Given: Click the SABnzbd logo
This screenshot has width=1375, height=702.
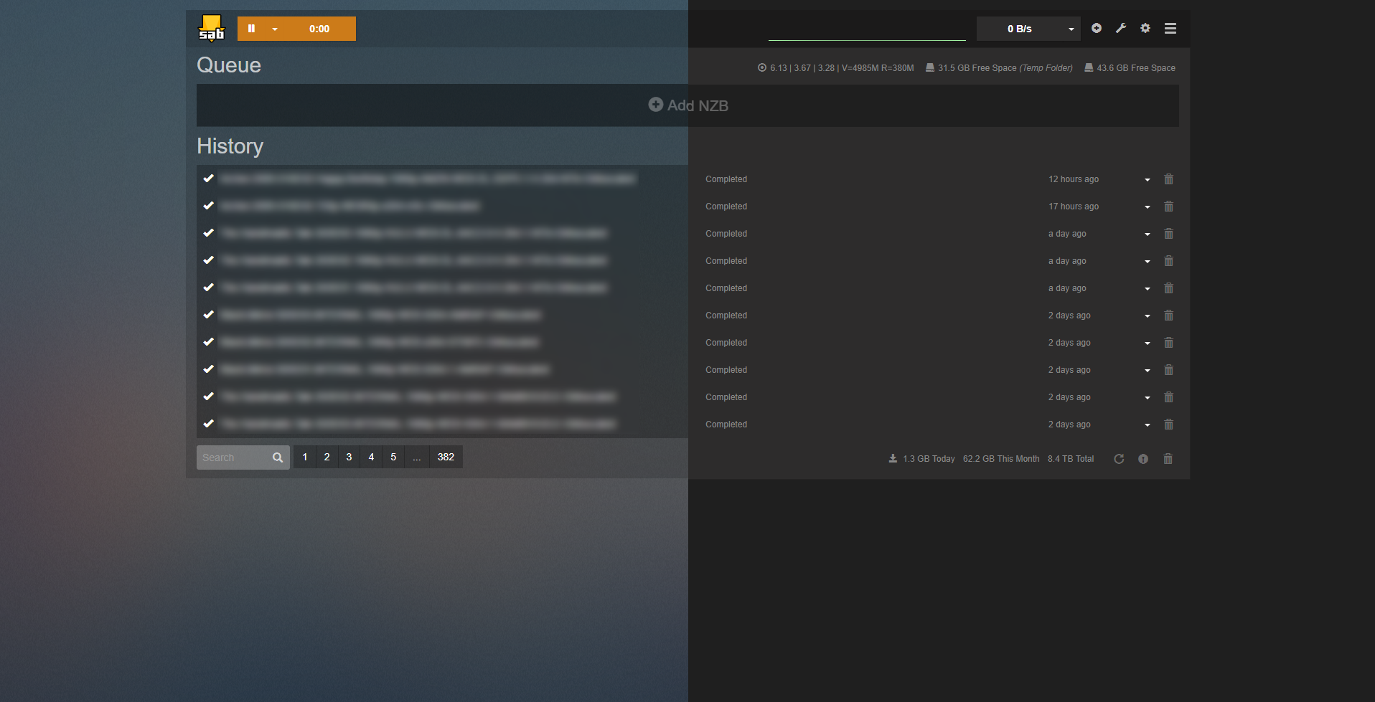Looking at the screenshot, I should click(x=211, y=29).
